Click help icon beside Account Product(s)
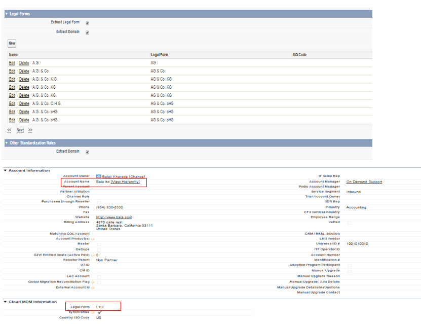This screenshot has height=324, width=421. (x=93, y=239)
